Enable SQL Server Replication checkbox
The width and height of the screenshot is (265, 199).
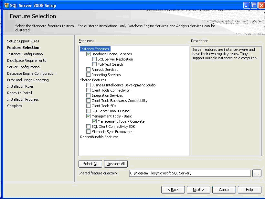(x=94, y=59)
